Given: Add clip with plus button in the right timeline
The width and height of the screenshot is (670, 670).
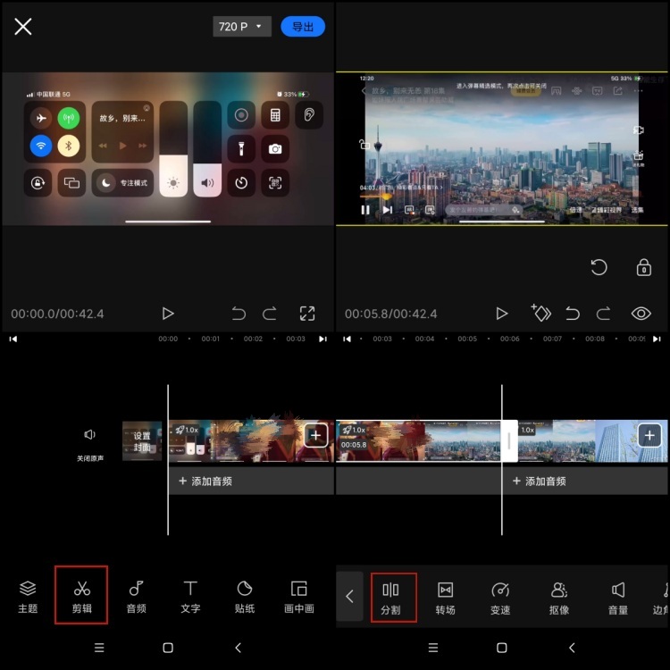Looking at the screenshot, I should tap(649, 435).
